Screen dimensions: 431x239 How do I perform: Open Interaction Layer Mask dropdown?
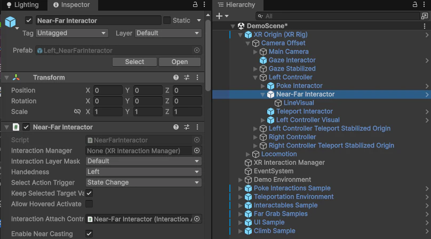[x=143, y=161]
